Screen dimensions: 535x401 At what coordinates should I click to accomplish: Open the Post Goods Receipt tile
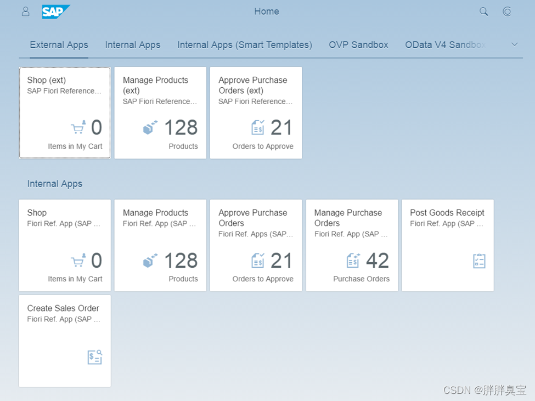(x=448, y=245)
